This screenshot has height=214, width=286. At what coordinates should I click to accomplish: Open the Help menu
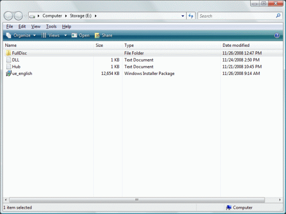tap(67, 27)
